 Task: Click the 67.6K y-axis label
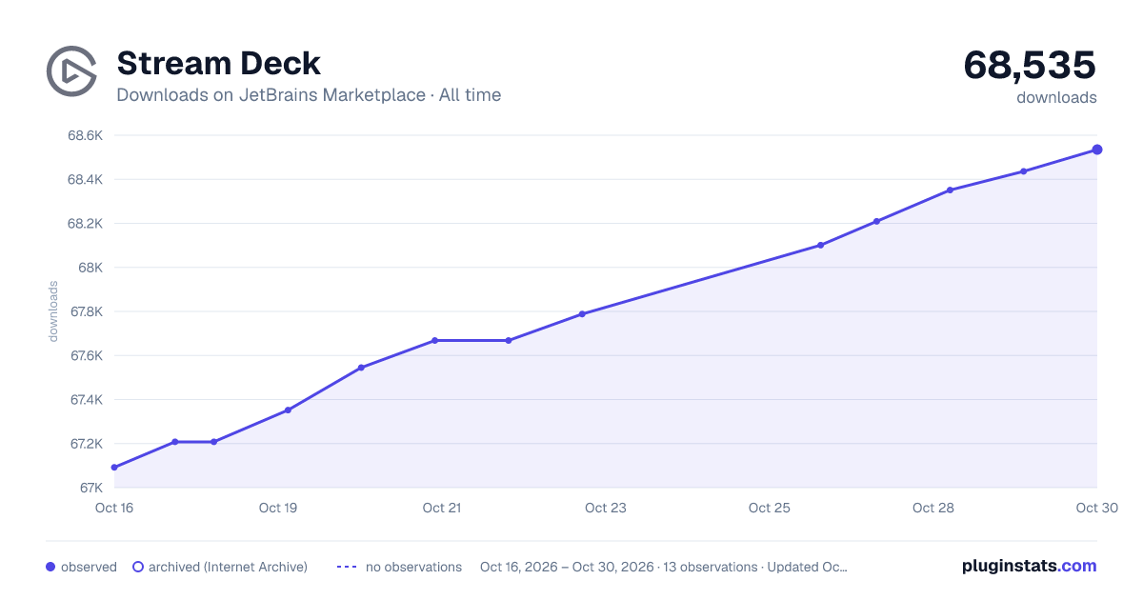click(85, 356)
